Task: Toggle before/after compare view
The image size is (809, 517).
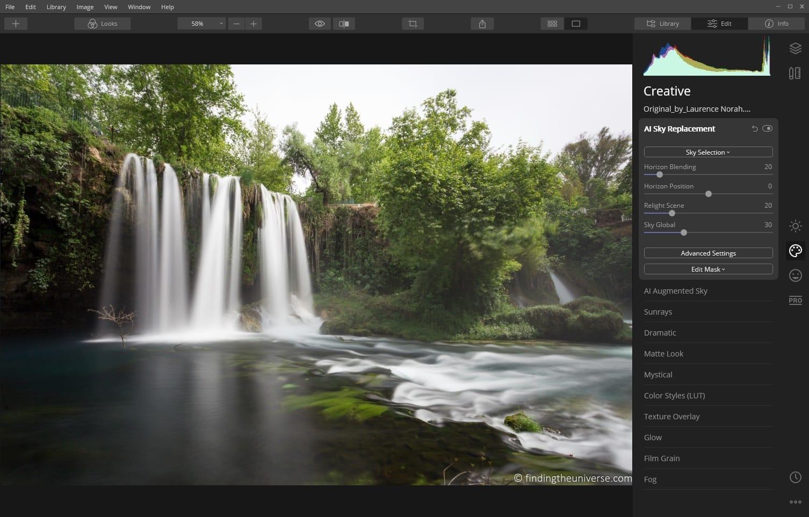Action: (344, 24)
